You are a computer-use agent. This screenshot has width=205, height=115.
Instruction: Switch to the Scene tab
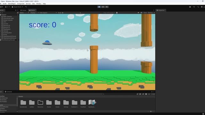pyautogui.click(x=23, y=10)
